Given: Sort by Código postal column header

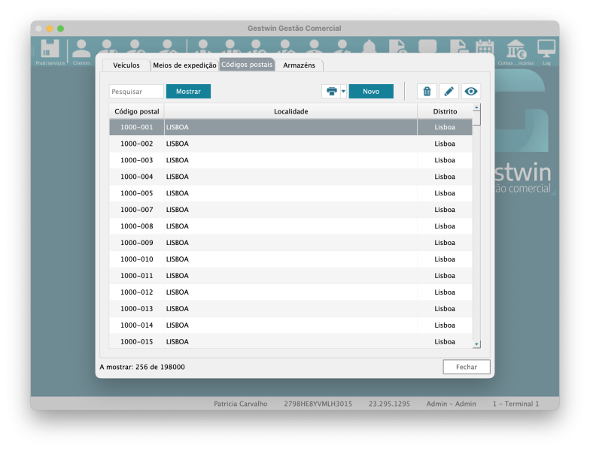Looking at the screenshot, I should pyautogui.click(x=137, y=111).
